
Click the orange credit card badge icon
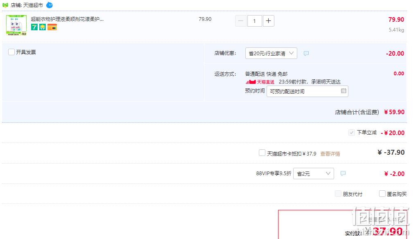click(x=52, y=27)
